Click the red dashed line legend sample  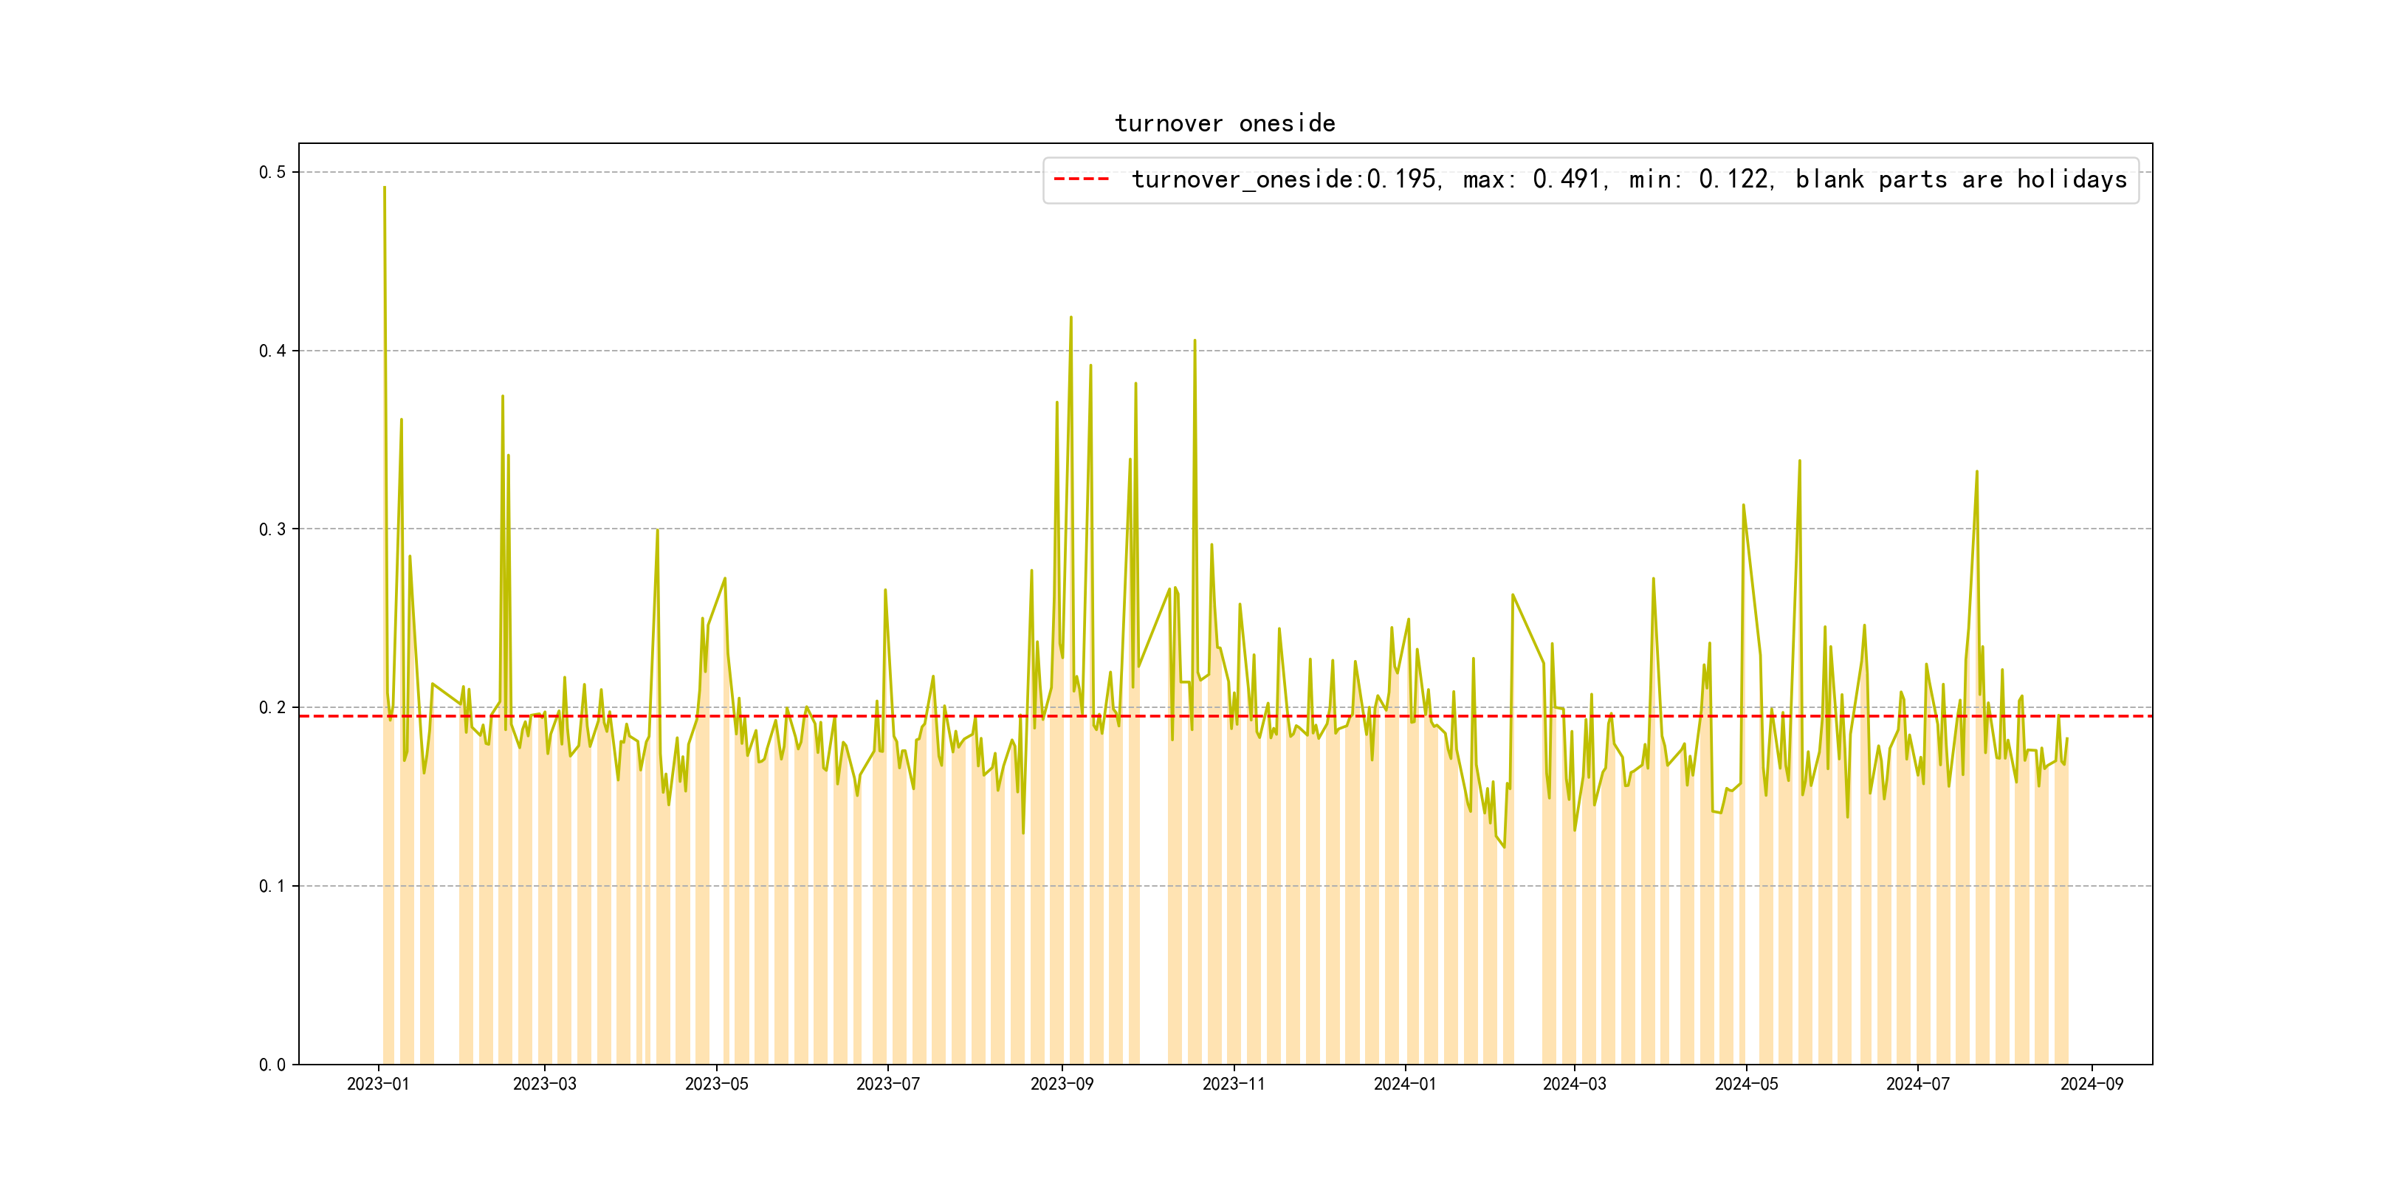click(x=1081, y=179)
